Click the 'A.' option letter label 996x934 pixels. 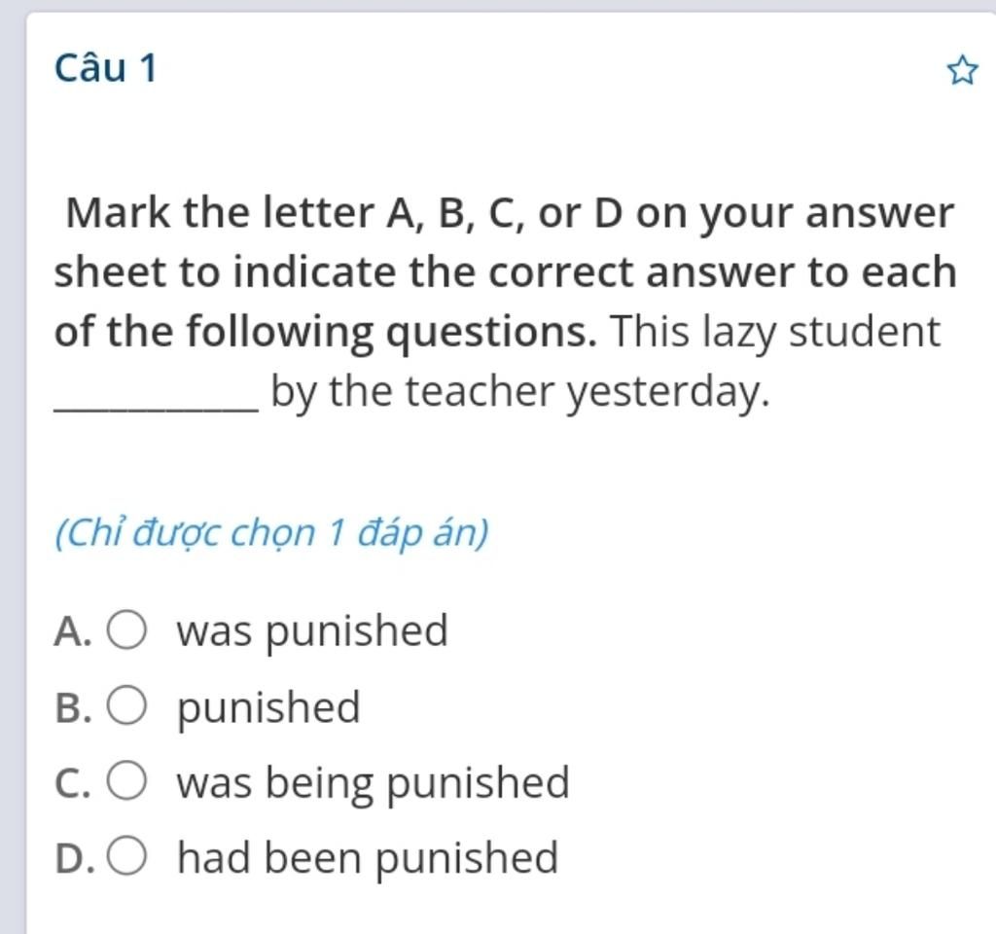pyautogui.click(x=72, y=632)
